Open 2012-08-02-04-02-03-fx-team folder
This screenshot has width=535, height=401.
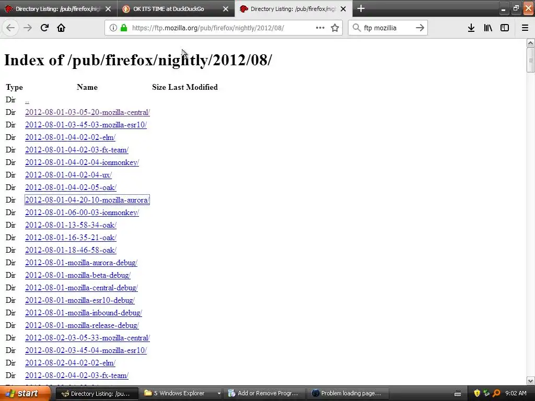point(76,375)
